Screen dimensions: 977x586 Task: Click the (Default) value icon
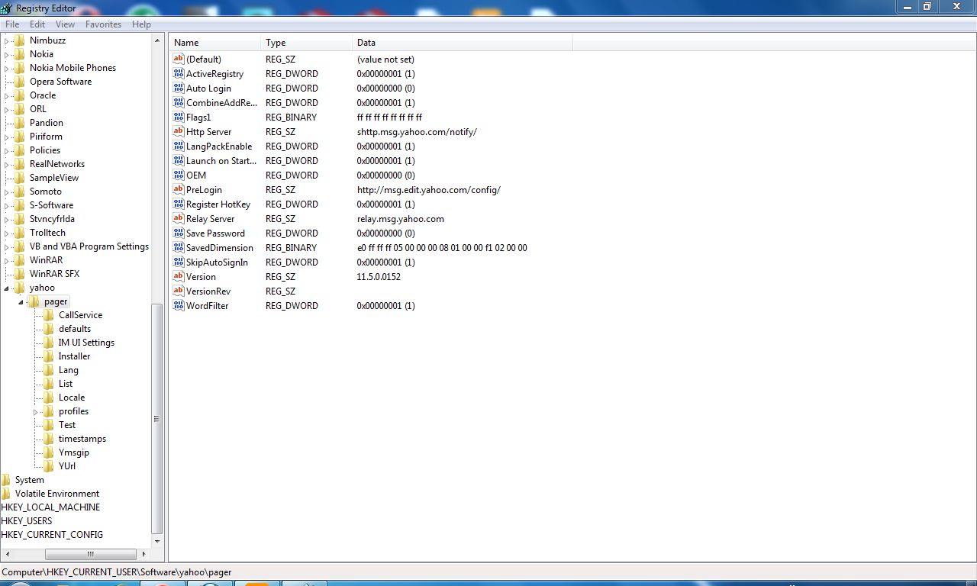pos(179,60)
